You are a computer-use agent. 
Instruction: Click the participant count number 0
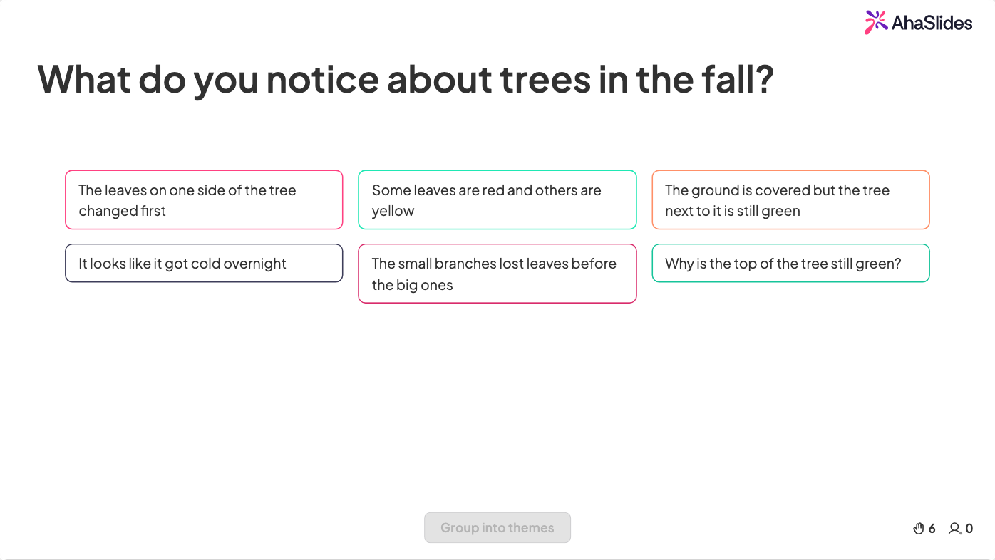click(x=969, y=529)
